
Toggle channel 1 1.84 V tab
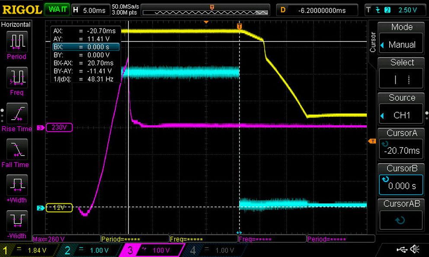29,250
